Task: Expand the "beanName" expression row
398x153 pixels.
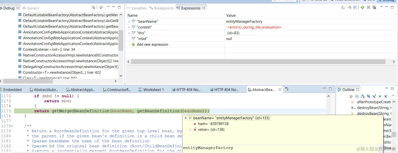Action: 129,22
